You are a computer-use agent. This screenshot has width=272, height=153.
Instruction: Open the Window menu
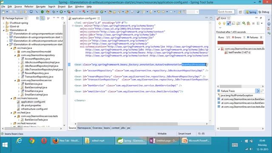coord(79,7)
